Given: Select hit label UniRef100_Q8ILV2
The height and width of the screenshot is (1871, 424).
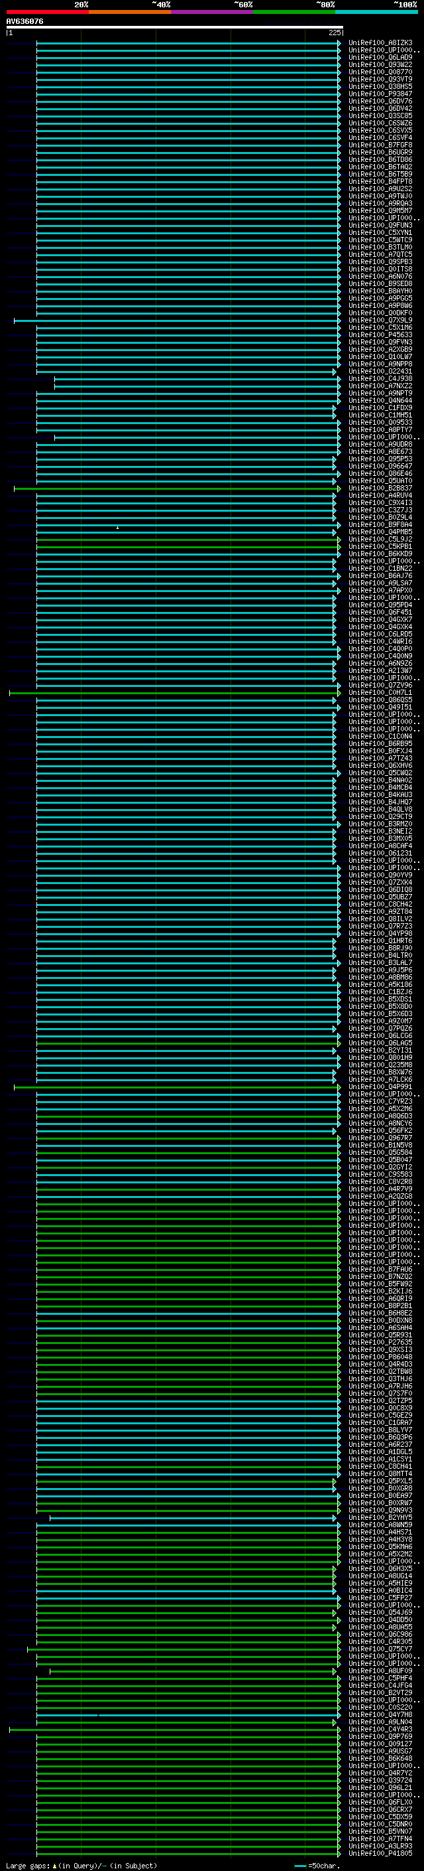Looking at the screenshot, I should coord(380,919).
